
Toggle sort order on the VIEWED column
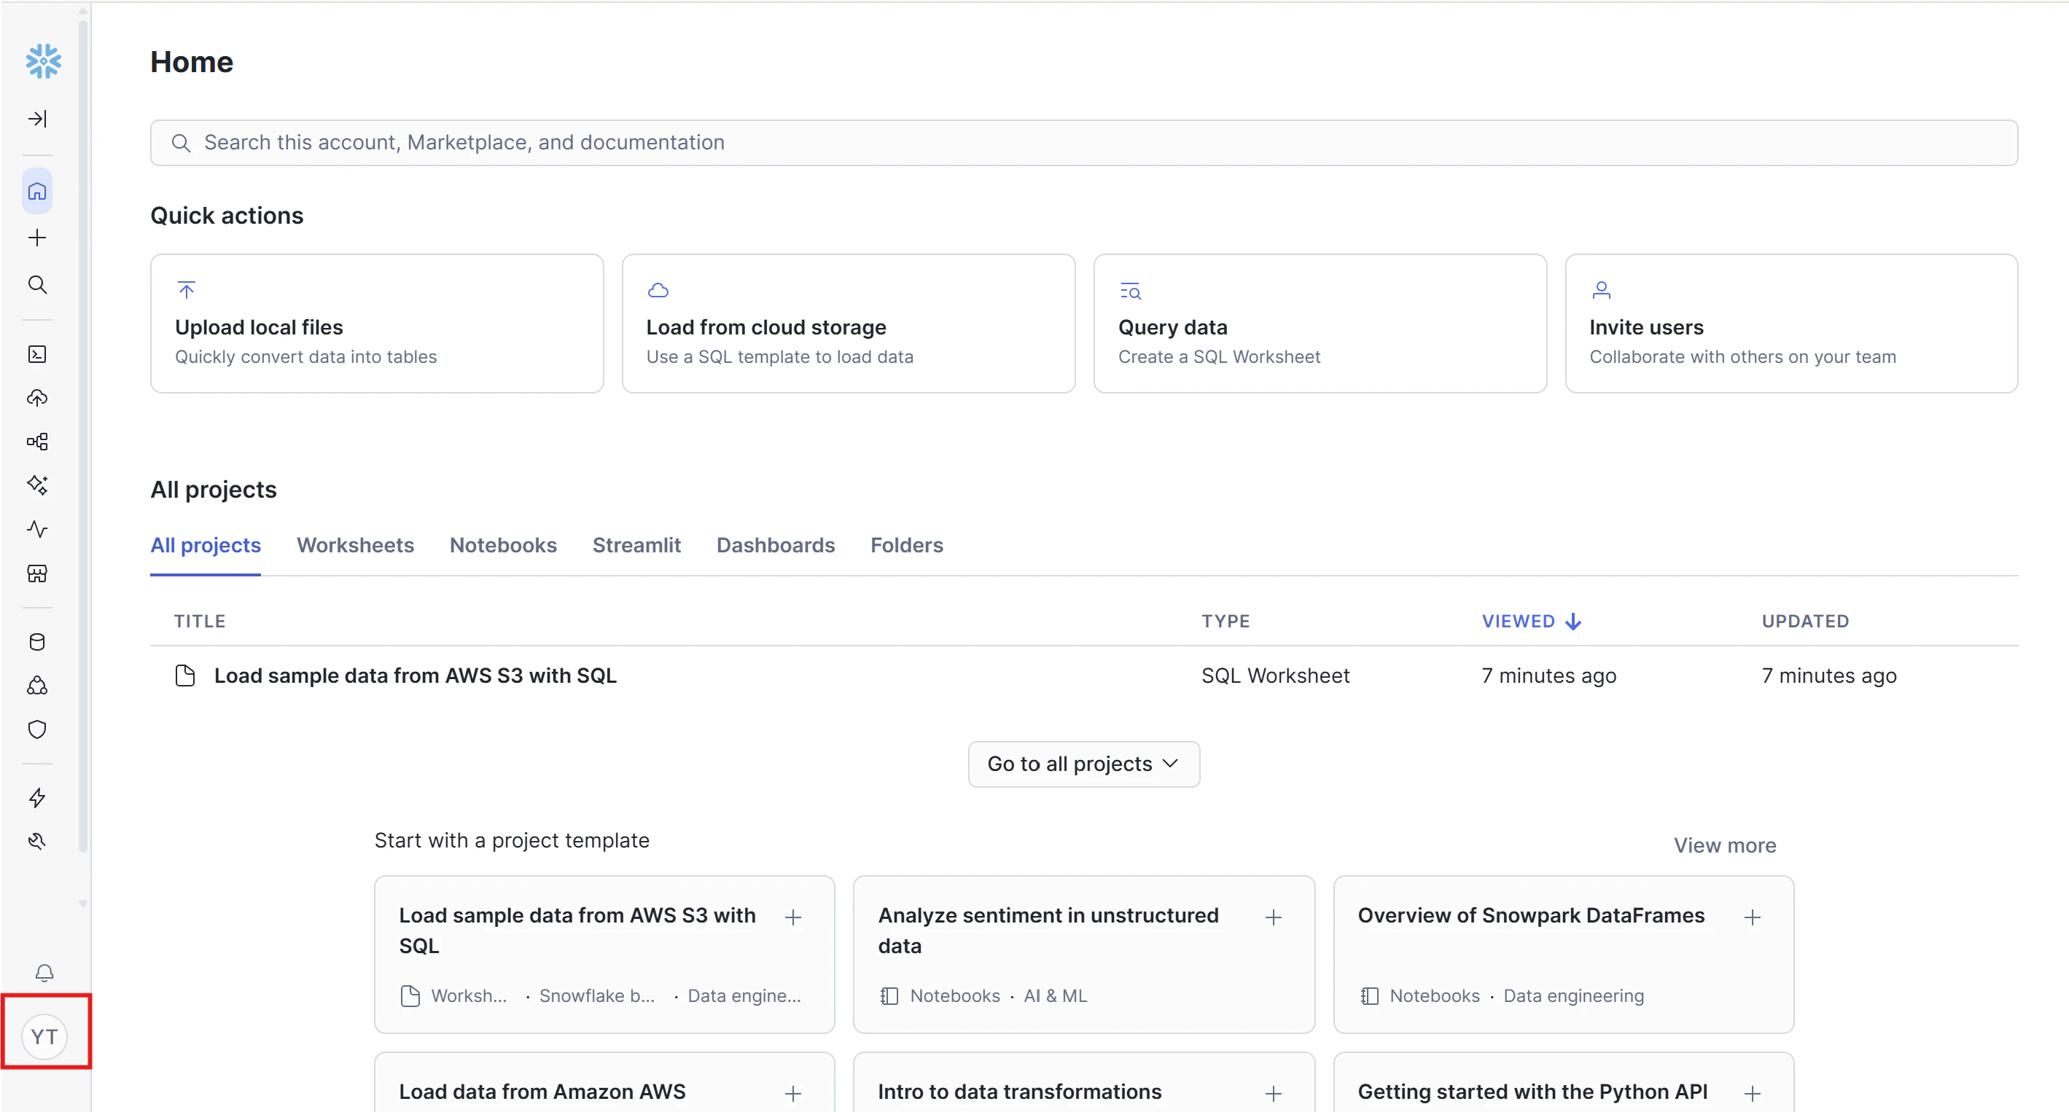[x=1531, y=622]
